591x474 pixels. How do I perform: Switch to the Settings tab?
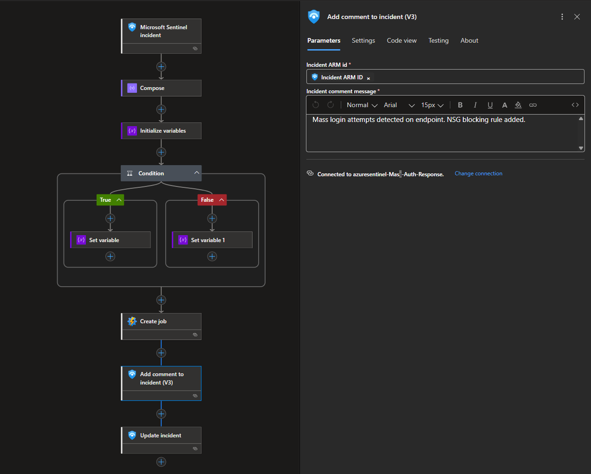click(363, 41)
